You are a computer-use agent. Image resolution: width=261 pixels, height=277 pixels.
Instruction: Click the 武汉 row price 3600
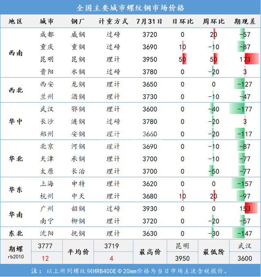pyautogui.click(x=150, y=109)
